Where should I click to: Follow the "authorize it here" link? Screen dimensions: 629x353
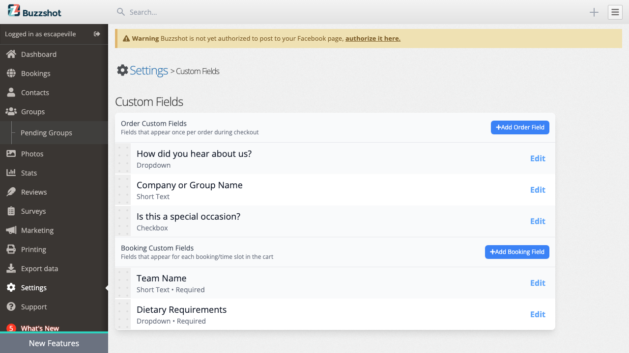372,38
